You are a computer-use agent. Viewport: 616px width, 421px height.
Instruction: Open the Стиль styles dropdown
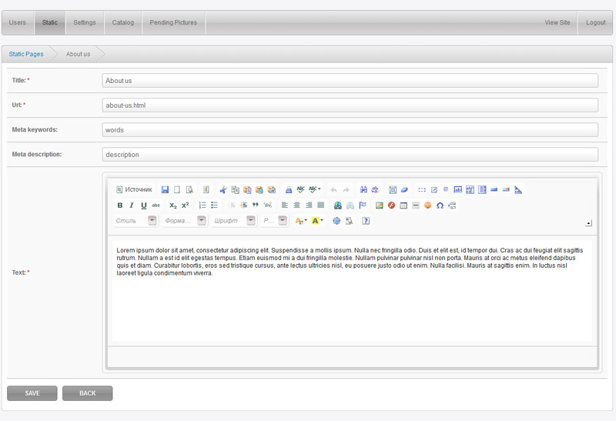[x=136, y=221]
